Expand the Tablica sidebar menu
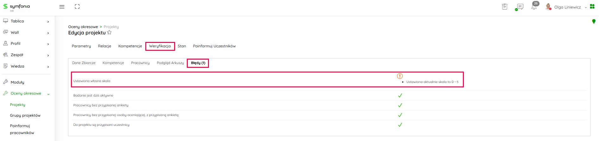The image size is (599, 141). point(26,21)
